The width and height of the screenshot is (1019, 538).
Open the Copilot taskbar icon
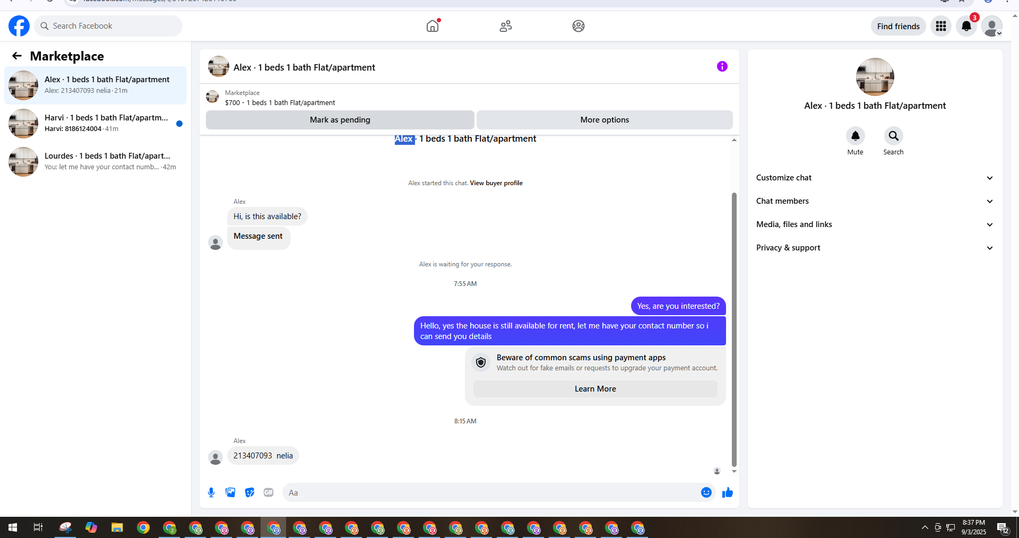tap(91, 527)
